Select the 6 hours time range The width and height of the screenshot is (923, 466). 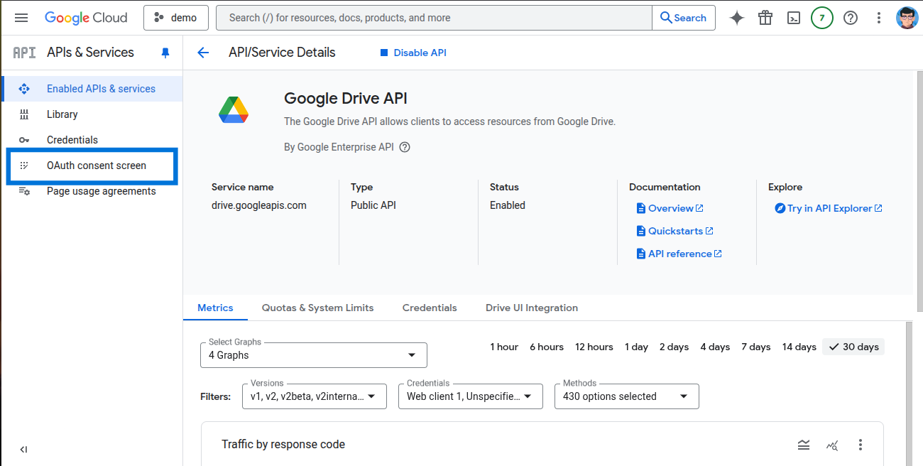[x=547, y=347]
